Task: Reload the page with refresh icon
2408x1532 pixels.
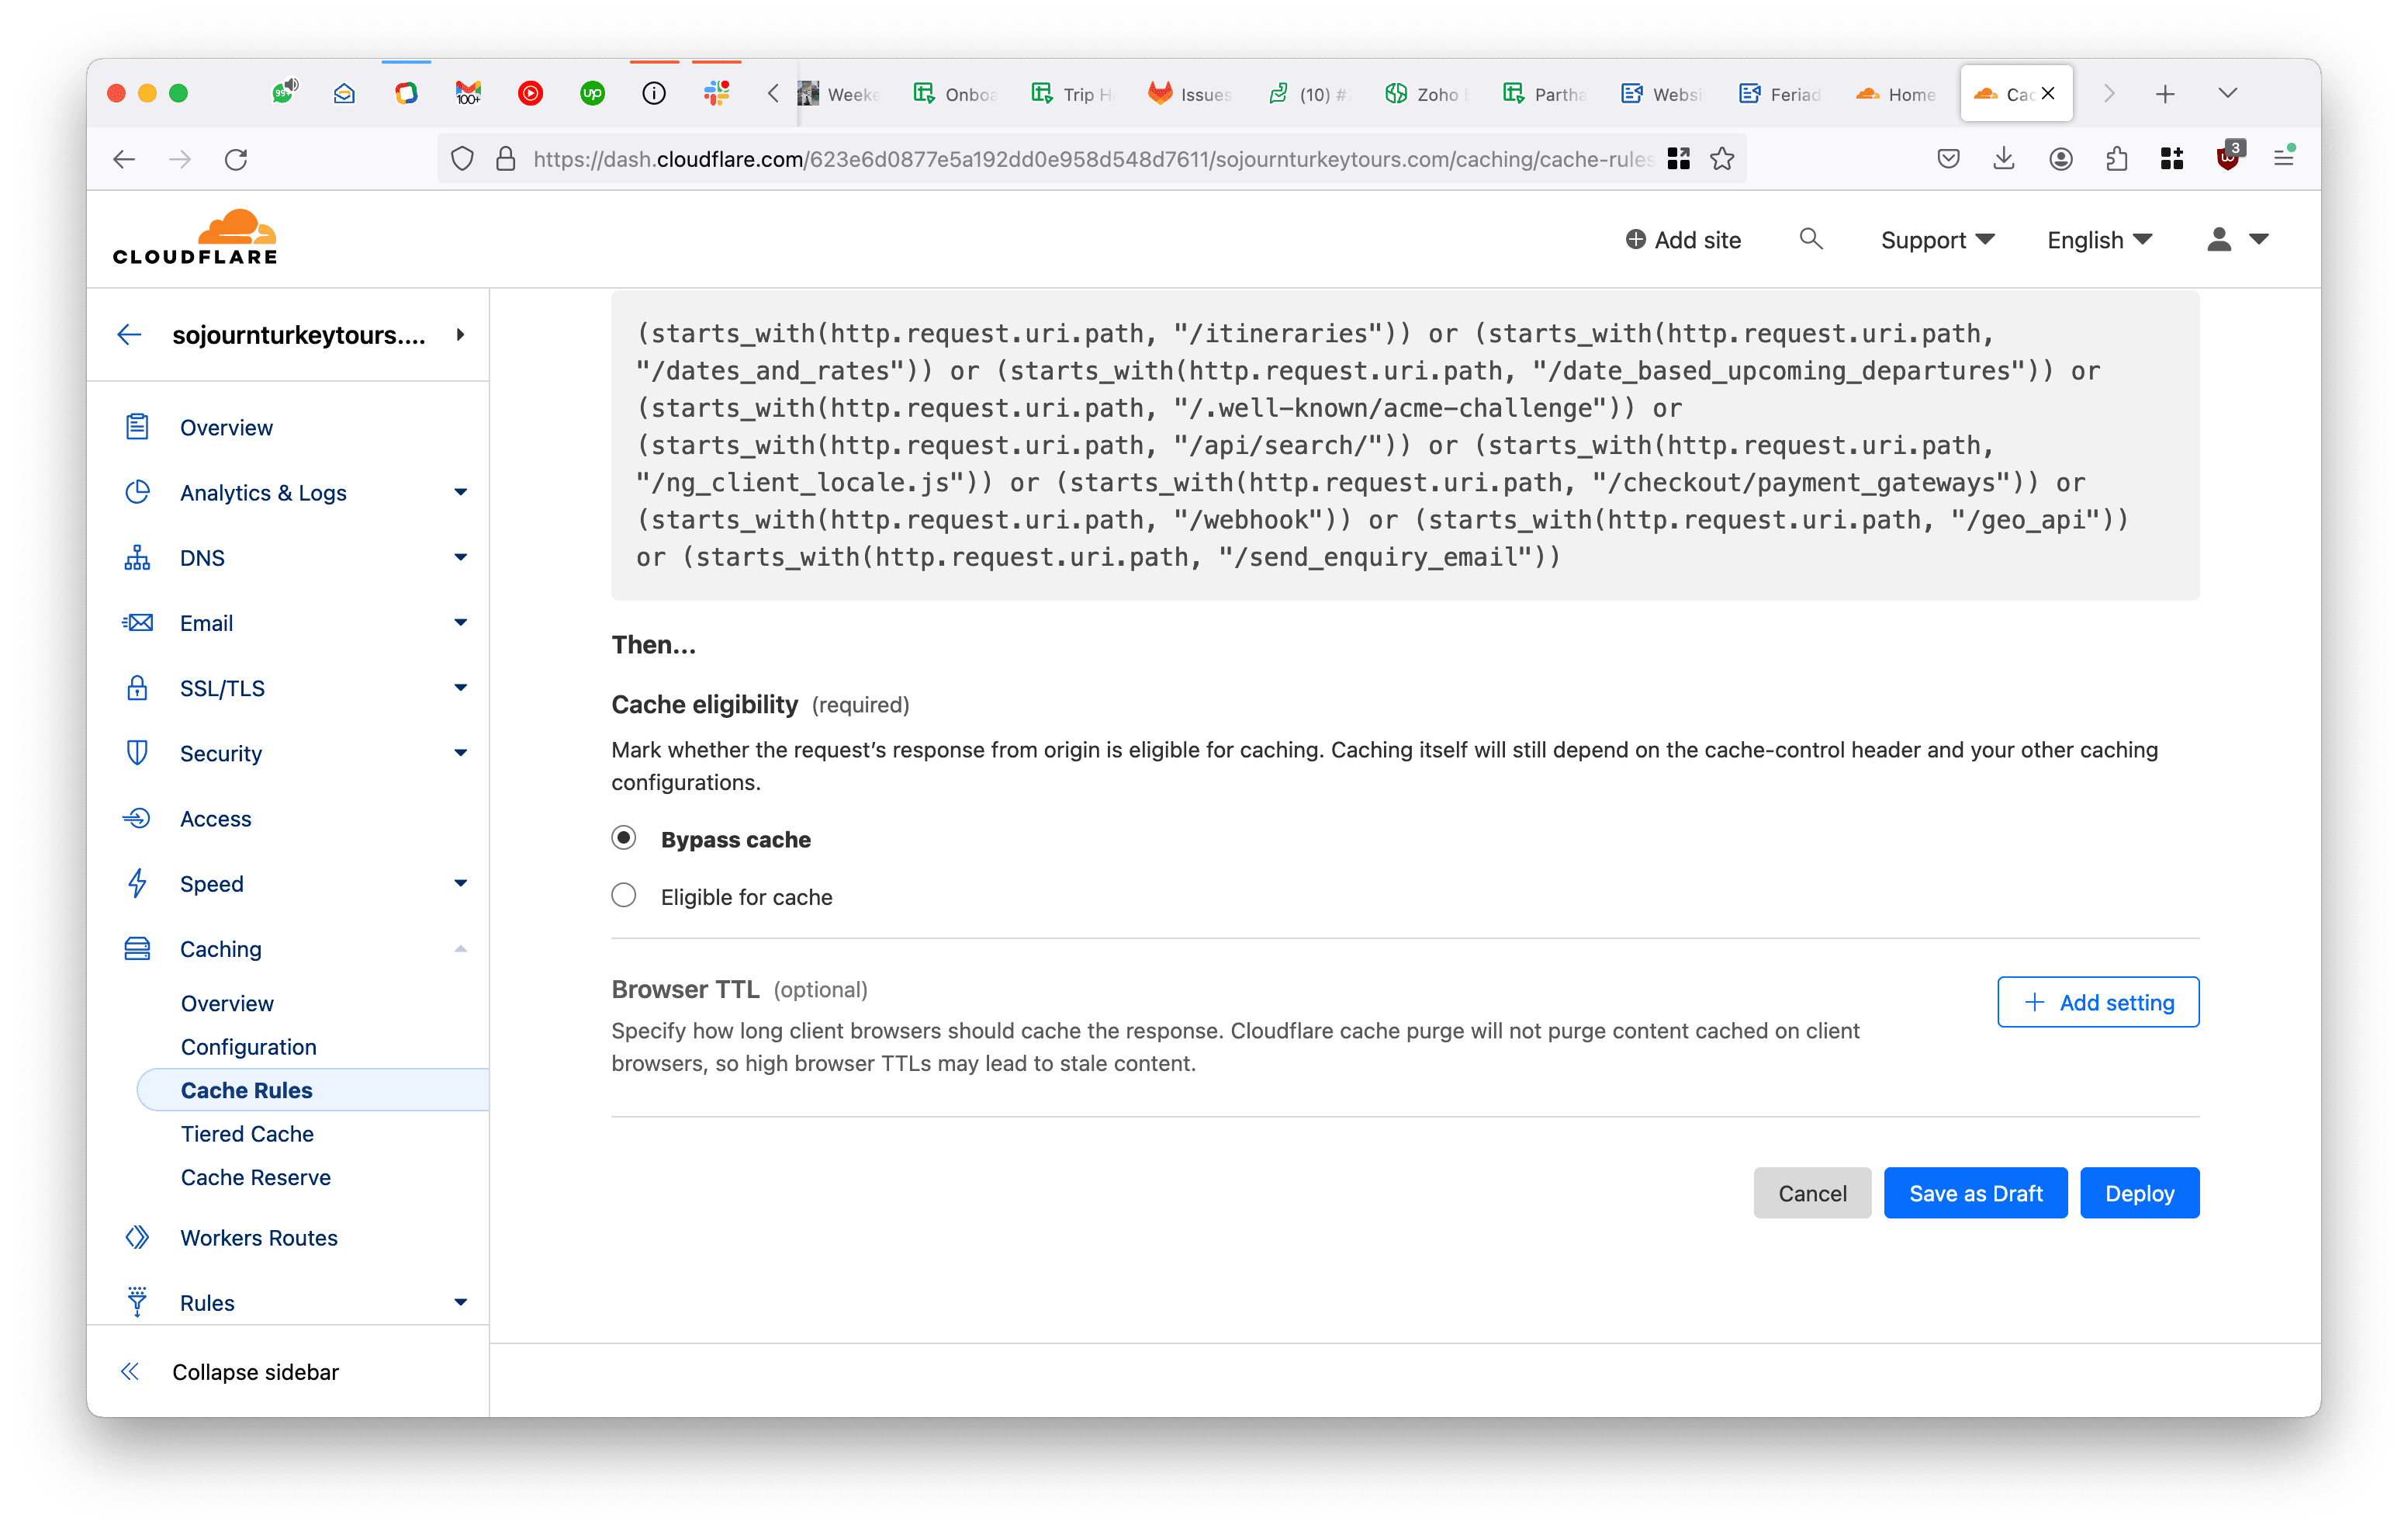Action: pos(236,159)
